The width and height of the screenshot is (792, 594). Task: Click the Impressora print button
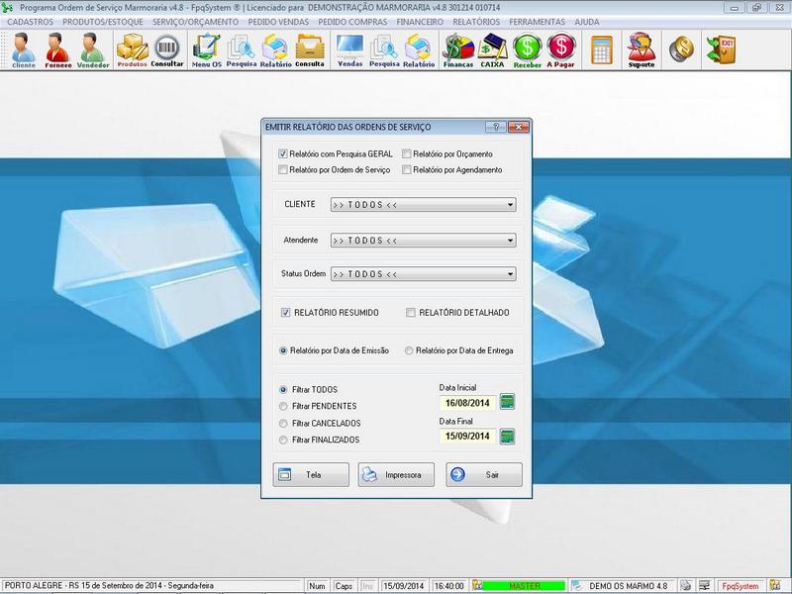pyautogui.click(x=396, y=475)
